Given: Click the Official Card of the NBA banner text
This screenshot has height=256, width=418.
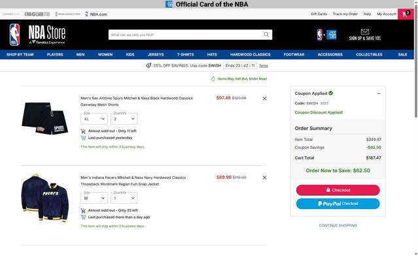Looking at the screenshot, I should [212, 5].
